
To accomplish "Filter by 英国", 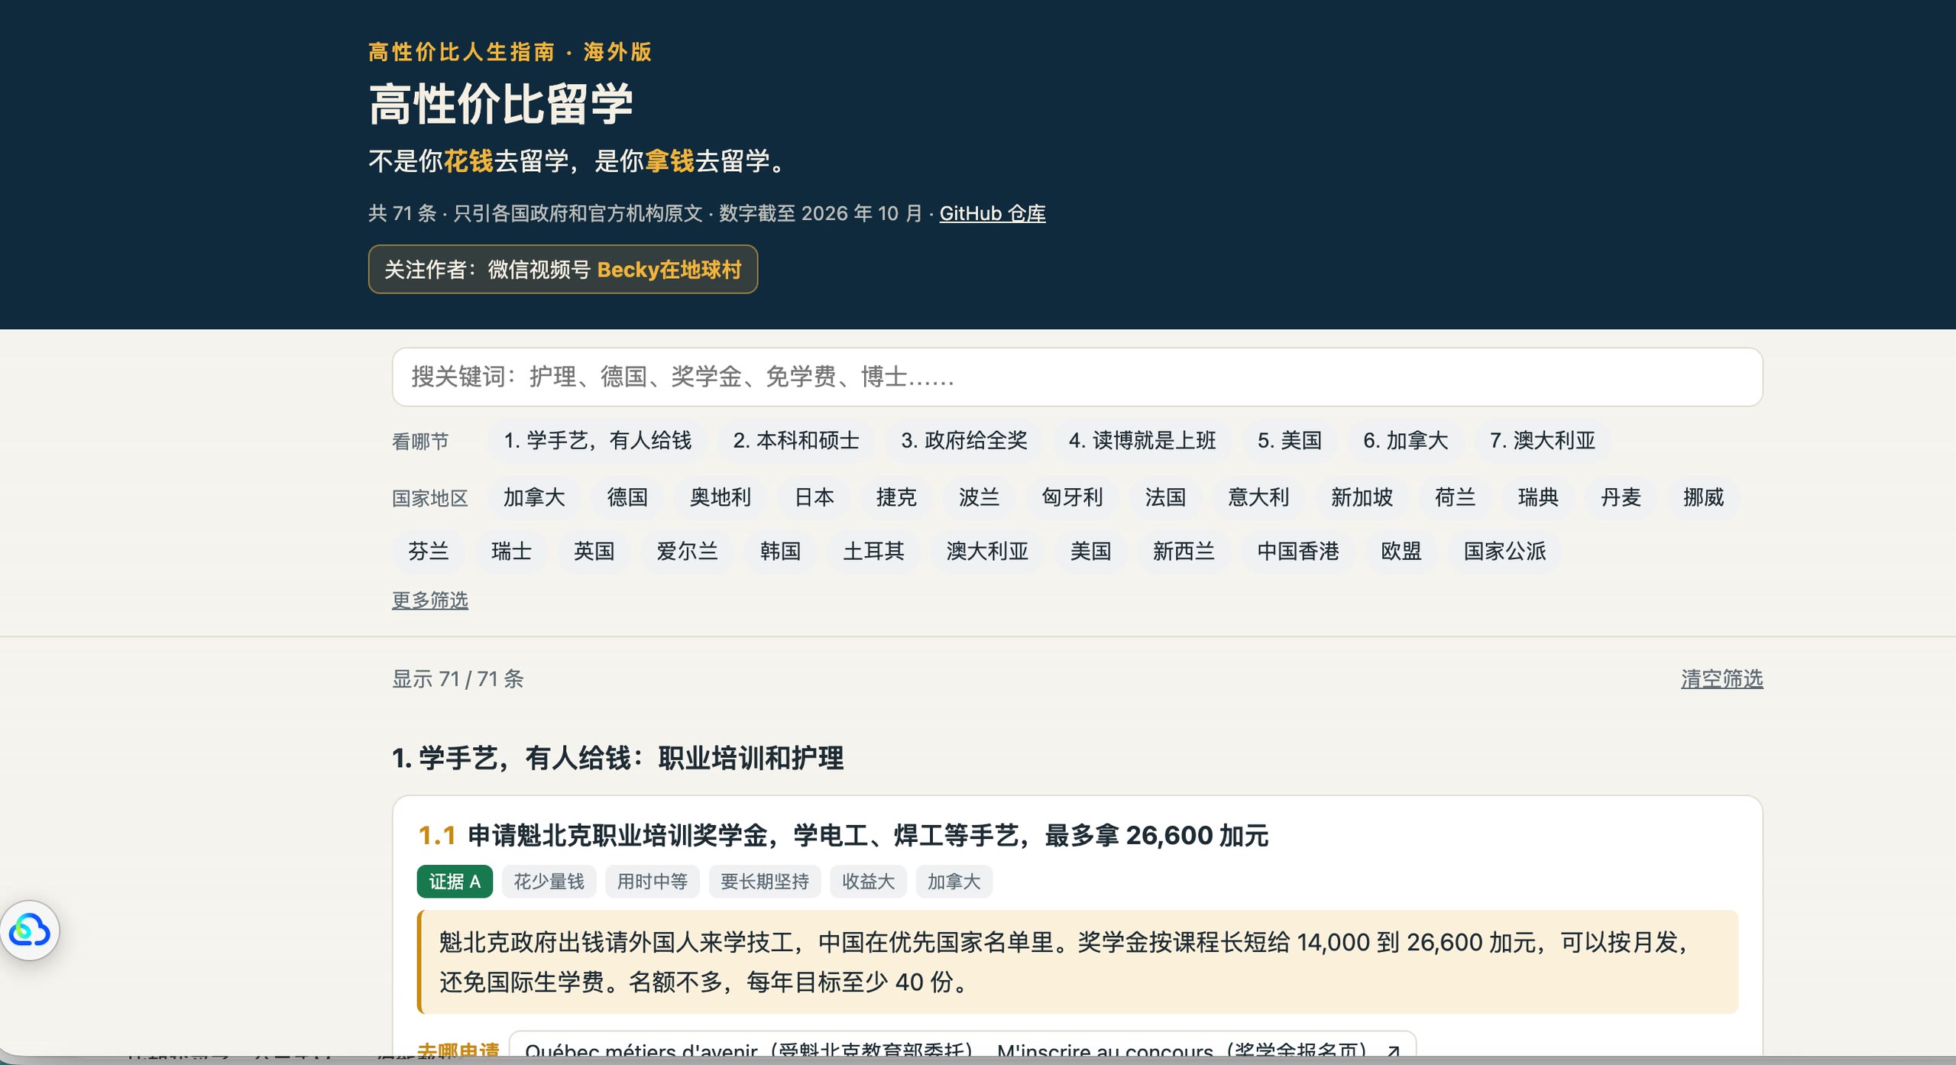I will [594, 551].
